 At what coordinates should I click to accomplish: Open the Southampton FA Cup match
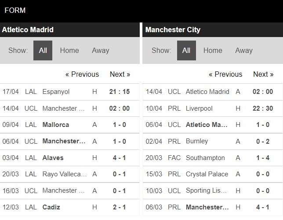click(x=213, y=158)
